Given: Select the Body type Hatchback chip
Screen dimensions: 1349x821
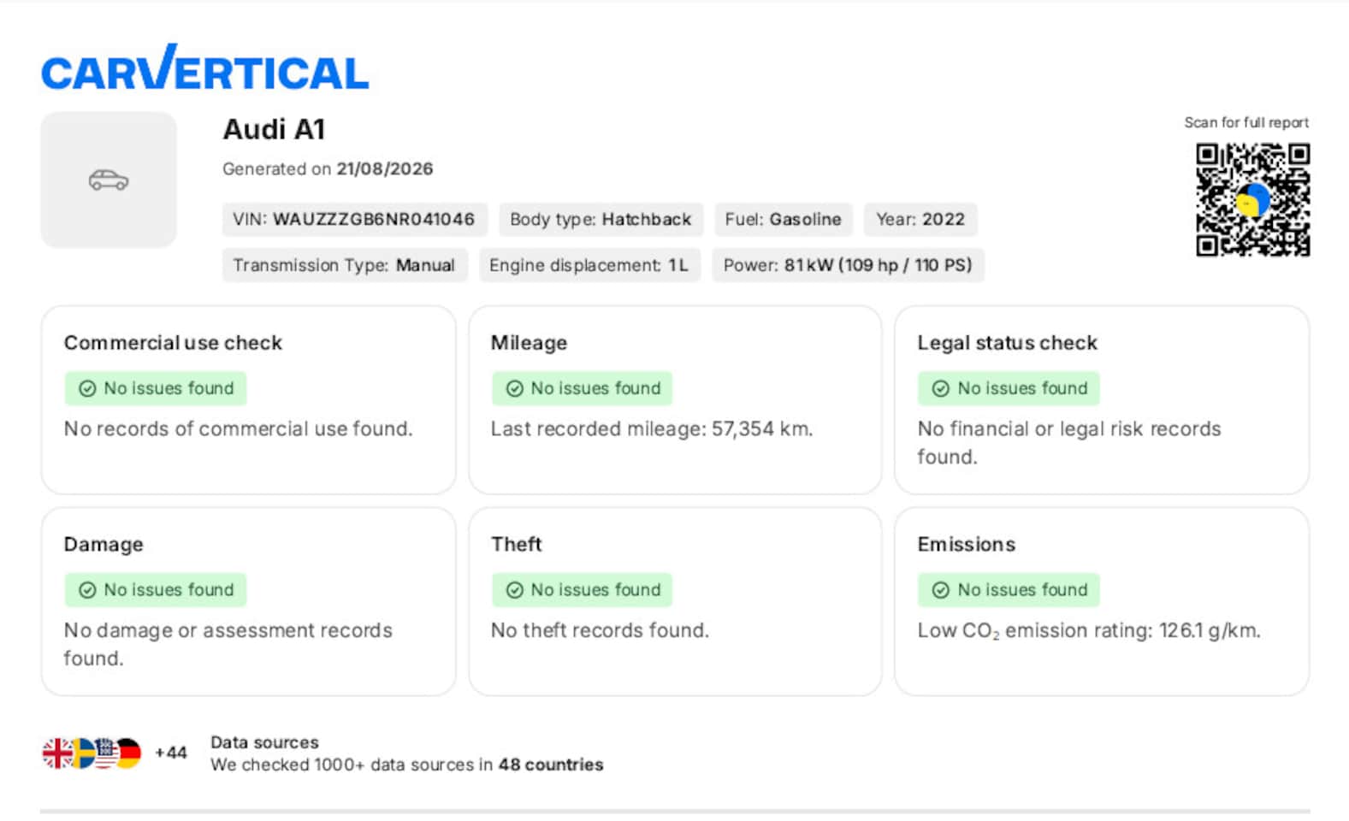Looking at the screenshot, I should point(601,220).
